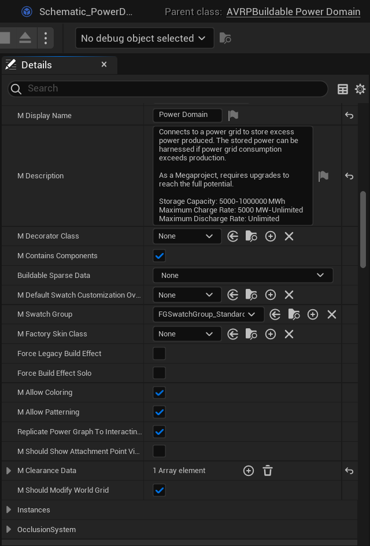Browse to M Decorator Class asset
The image size is (370, 546).
(x=251, y=236)
